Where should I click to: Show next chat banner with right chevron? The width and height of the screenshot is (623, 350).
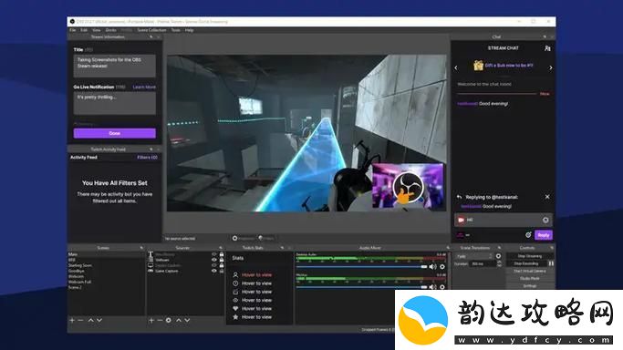point(551,67)
